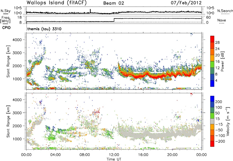Viewport: 233px width, 161px height.
Task: Click Power colorbar tick '4'
Action: [x=216, y=80]
